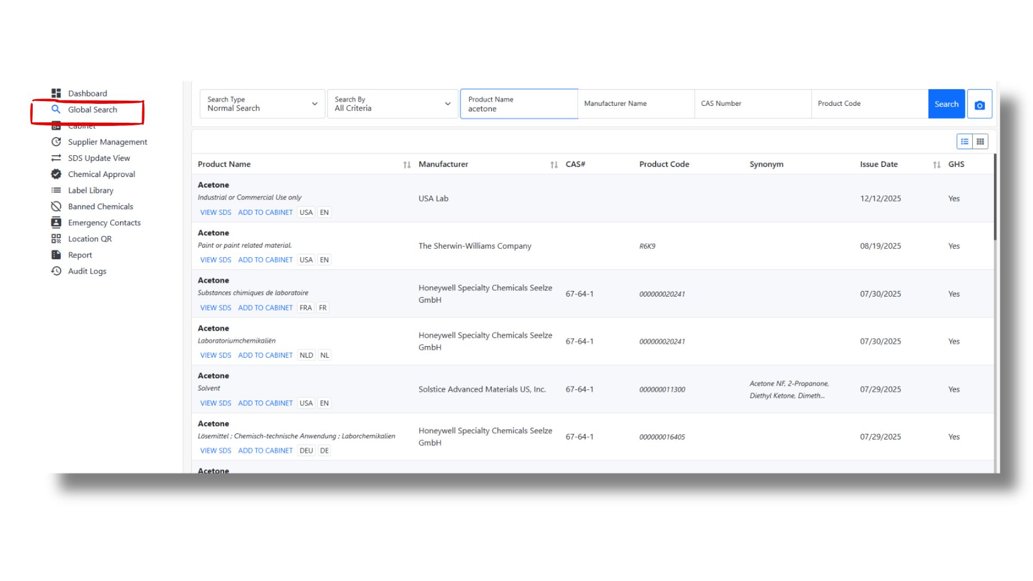Click the CAS# column header

[x=575, y=164]
